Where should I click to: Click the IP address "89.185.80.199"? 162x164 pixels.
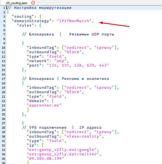coord(45,159)
